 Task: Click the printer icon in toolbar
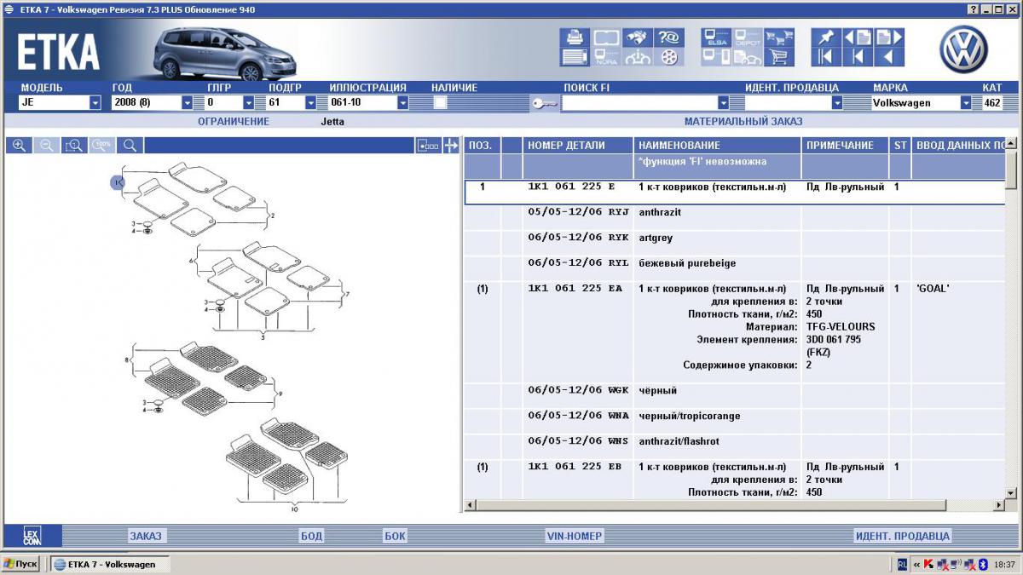[575, 37]
